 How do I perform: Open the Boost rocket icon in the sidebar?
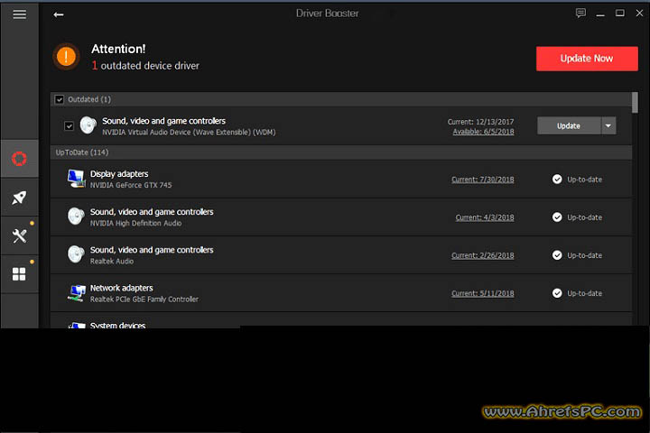(19, 198)
